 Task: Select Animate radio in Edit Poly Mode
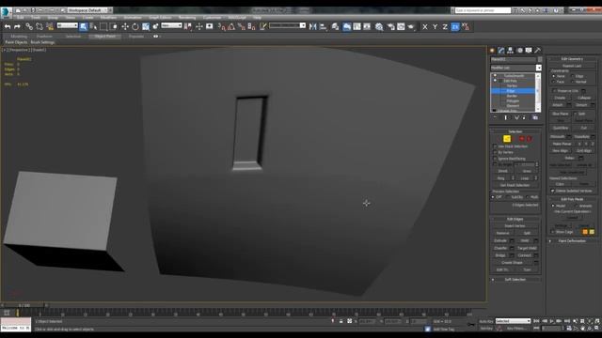pos(576,206)
